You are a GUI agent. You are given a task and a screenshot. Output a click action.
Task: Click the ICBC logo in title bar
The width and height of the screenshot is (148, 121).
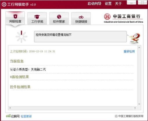4,4
